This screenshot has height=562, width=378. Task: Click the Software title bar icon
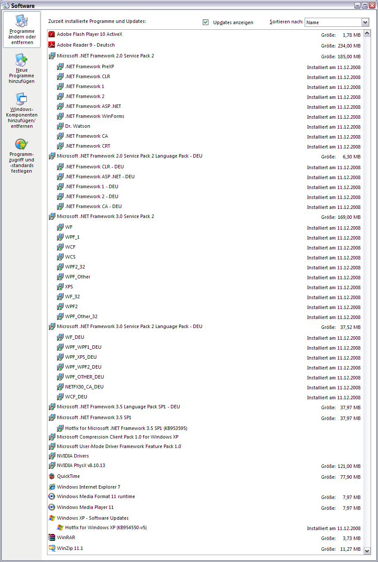[x=6, y=5]
